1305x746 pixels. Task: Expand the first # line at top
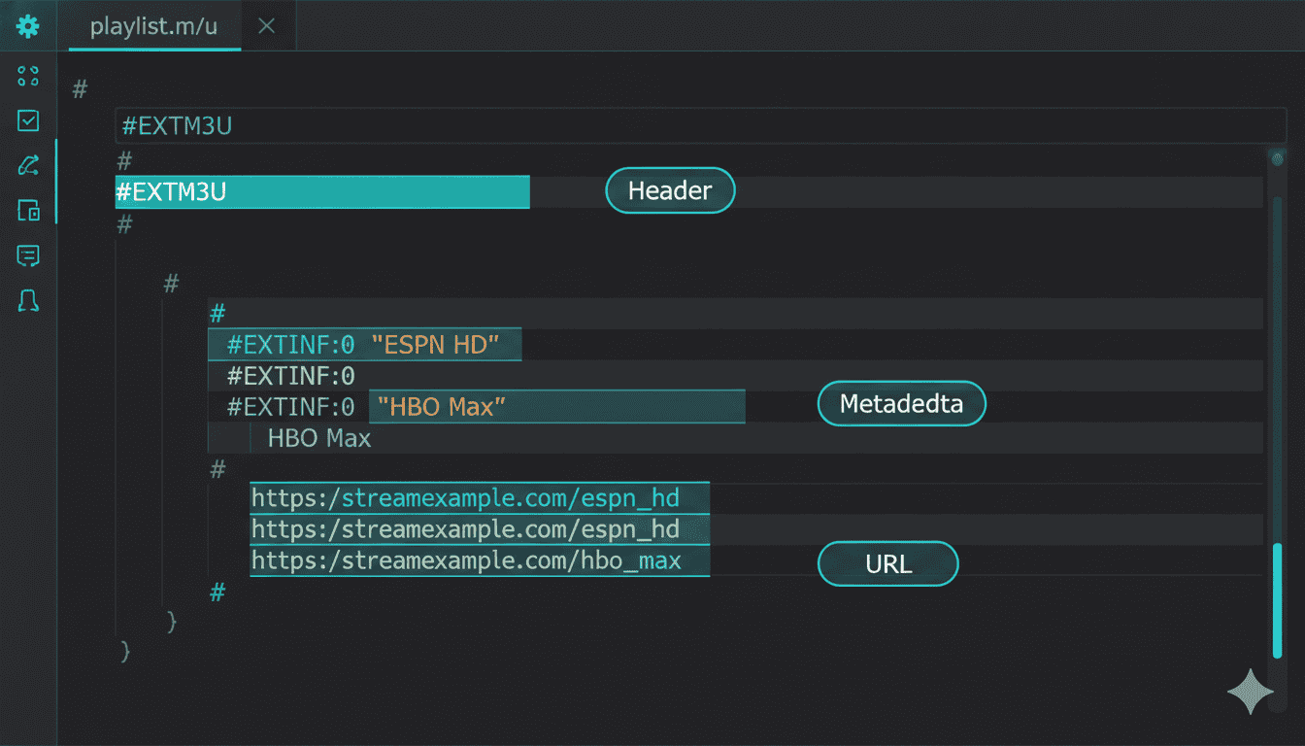(78, 89)
